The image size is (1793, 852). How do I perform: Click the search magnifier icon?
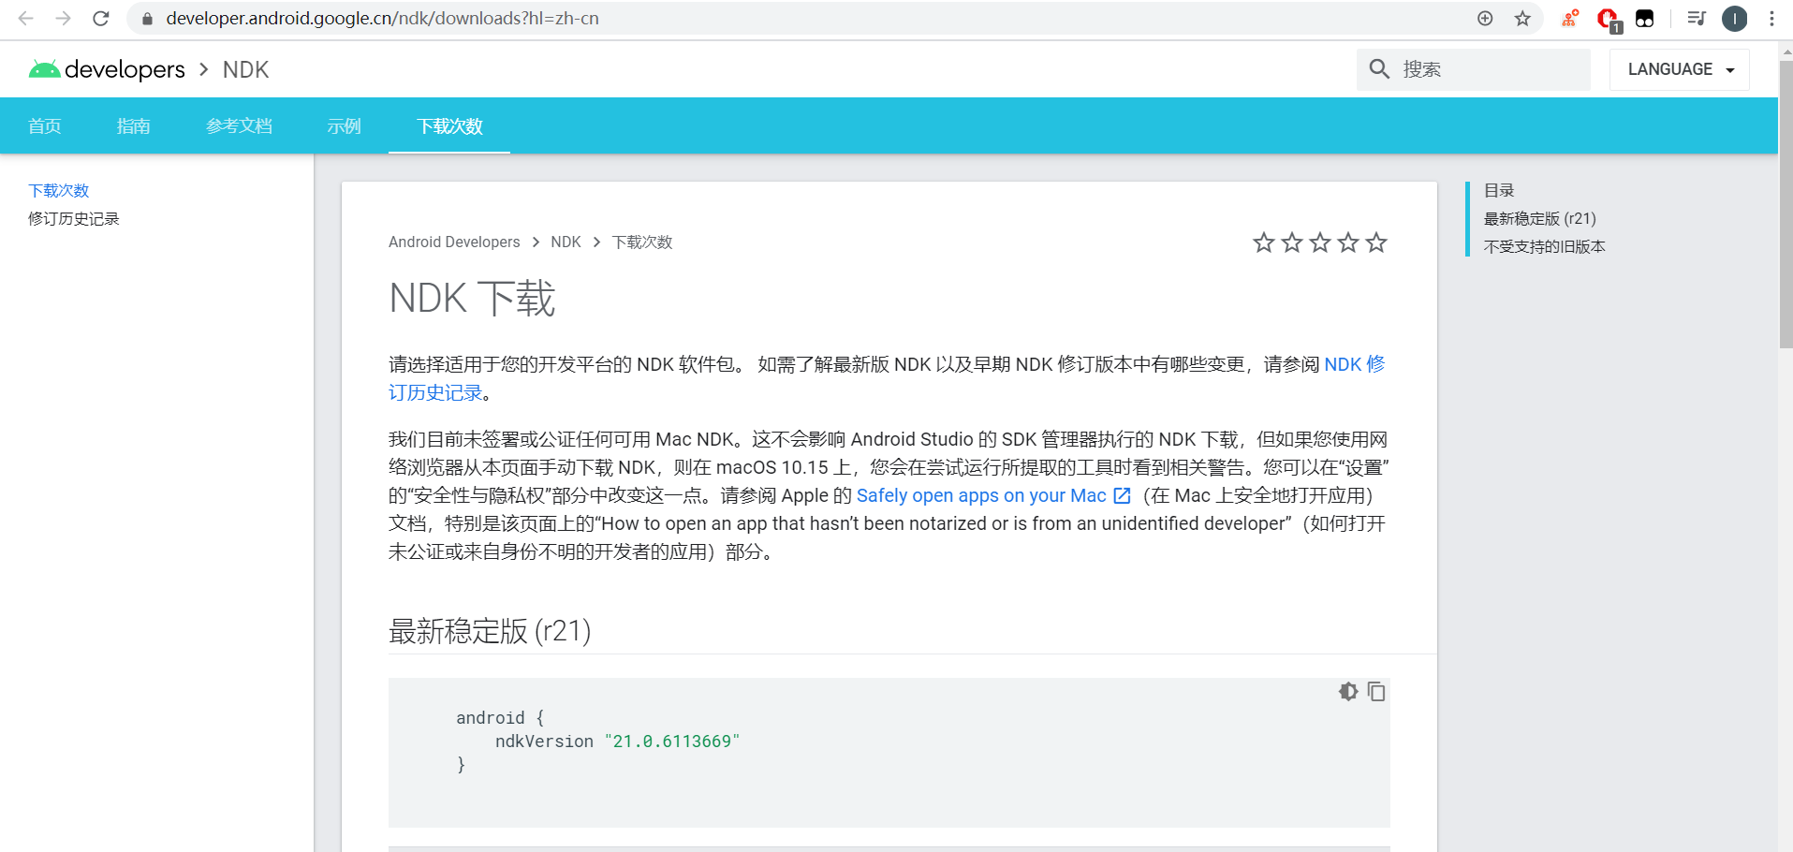click(1379, 69)
